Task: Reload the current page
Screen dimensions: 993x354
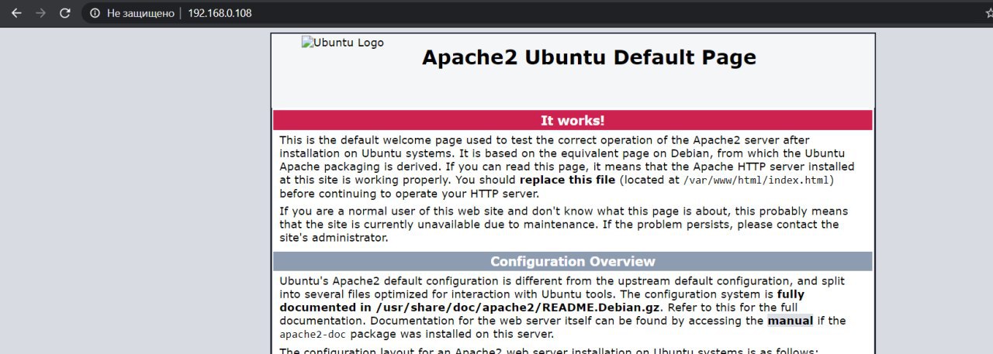Action: [x=65, y=13]
